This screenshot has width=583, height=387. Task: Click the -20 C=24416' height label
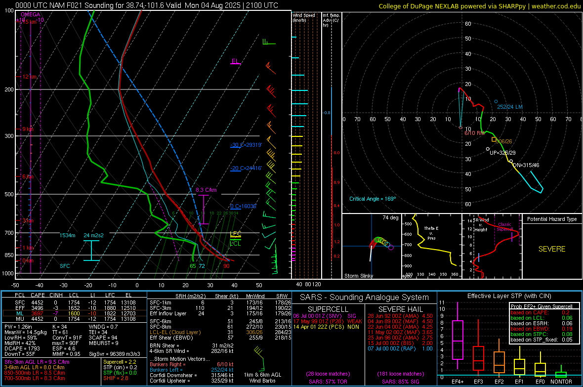tap(246, 168)
